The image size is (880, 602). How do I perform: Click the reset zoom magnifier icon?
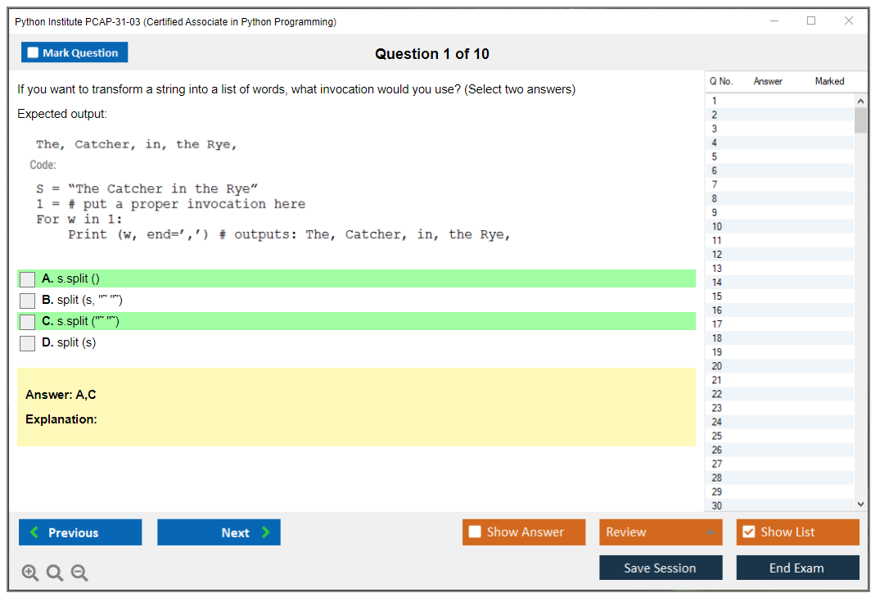[x=55, y=573]
